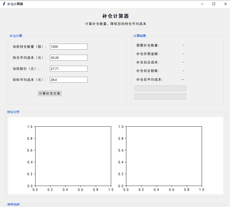Screen dimensions: 230x207
Task: Click inside the right empty chart area
Action: (164, 156)
